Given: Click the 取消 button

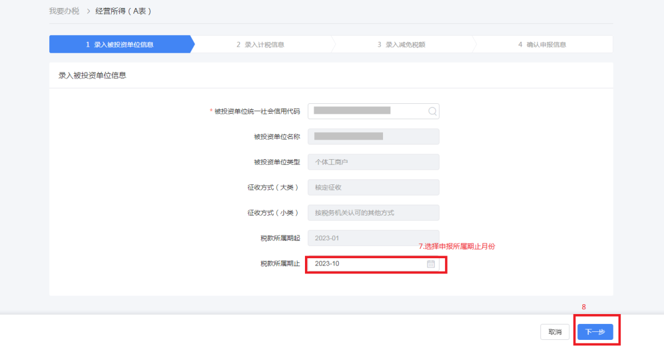Looking at the screenshot, I should [555, 332].
